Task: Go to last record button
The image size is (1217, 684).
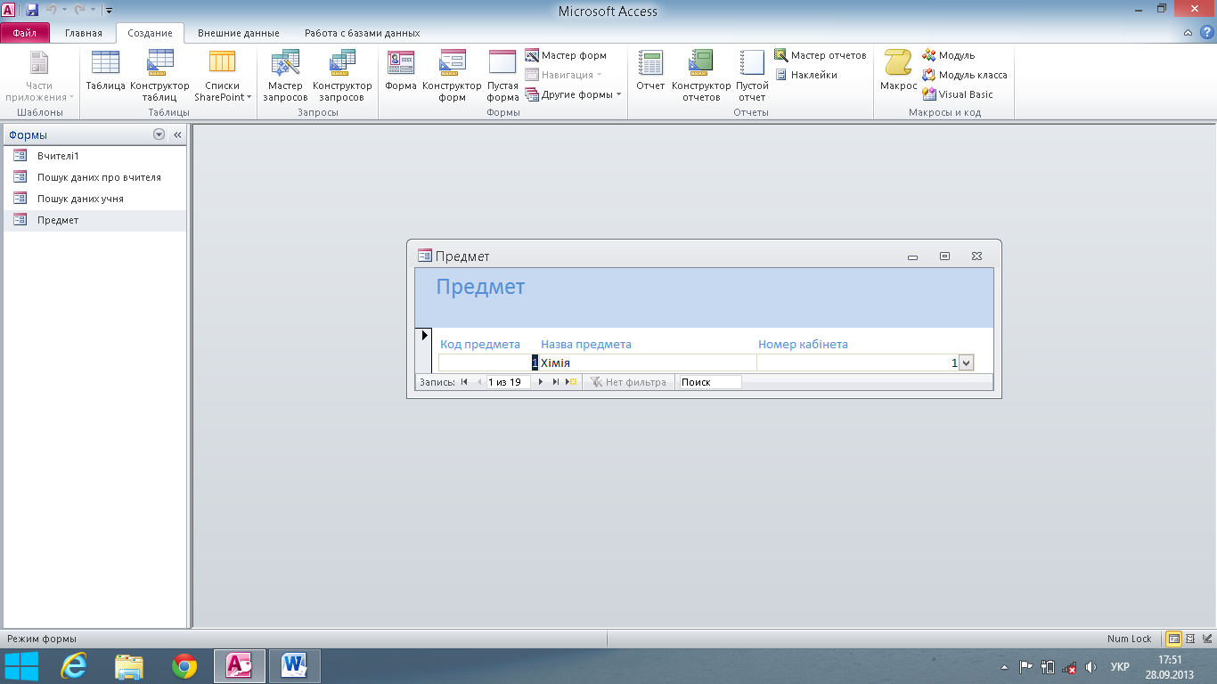Action: pos(556,381)
